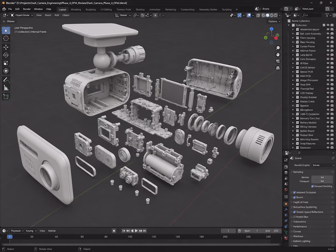Select the Measure tool
Image resolution: width=336 pixels, height=252 pixels.
(x=6, y=88)
